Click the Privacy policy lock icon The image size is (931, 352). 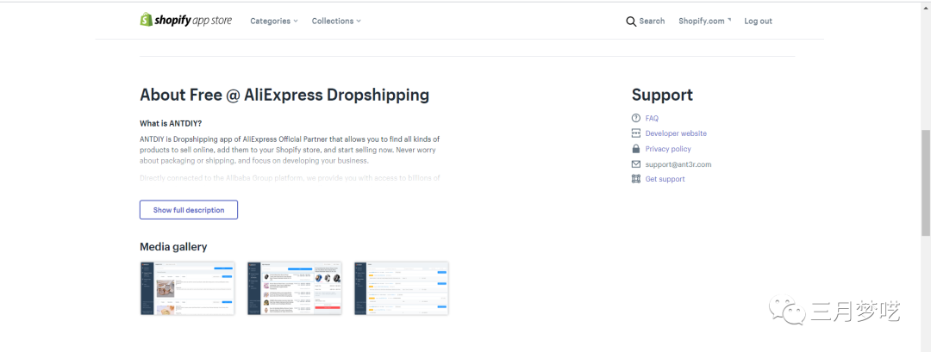(636, 149)
